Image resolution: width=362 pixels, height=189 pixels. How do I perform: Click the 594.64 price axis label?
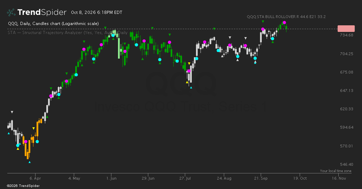[x=347, y=127]
